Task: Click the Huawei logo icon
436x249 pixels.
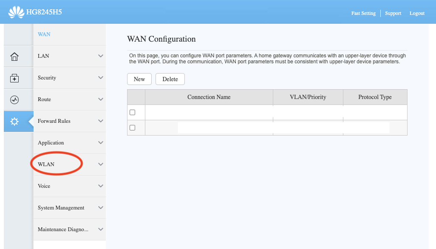Action: click(x=17, y=13)
